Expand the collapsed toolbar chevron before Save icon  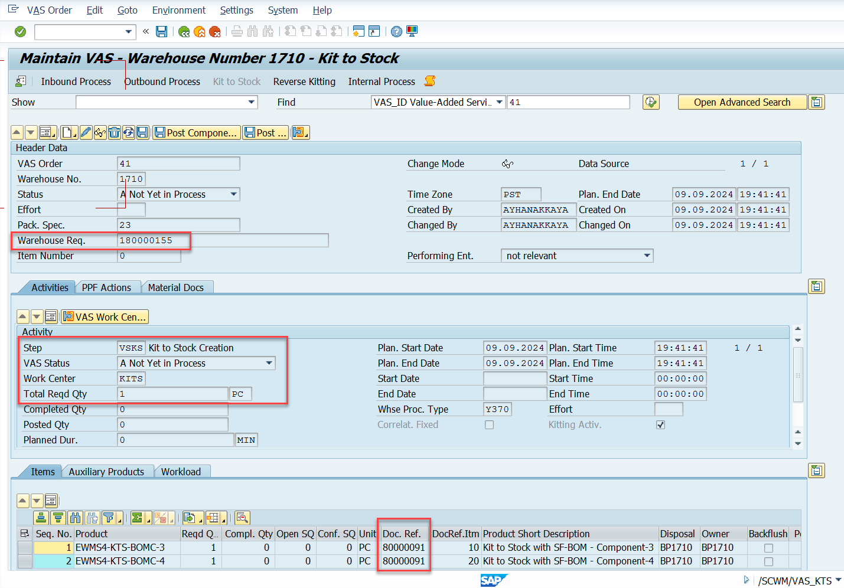(146, 31)
